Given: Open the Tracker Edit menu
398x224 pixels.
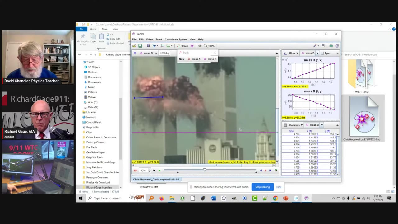Looking at the screenshot, I should coord(141,40).
